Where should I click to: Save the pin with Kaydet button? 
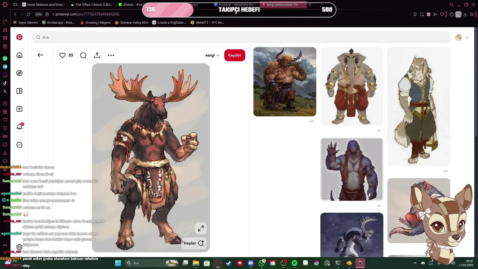tap(235, 55)
